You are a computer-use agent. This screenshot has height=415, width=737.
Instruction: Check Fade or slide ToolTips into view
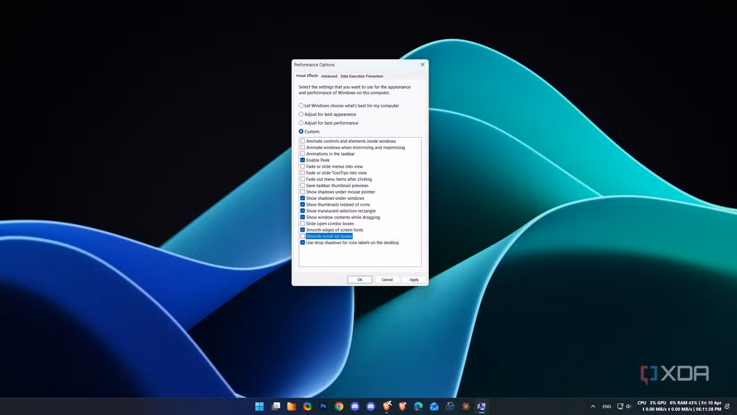click(302, 173)
